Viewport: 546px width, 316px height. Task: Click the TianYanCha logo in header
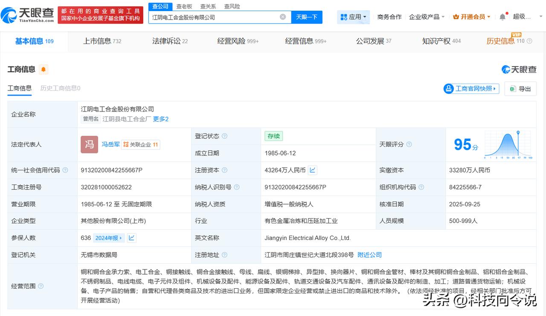coord(28,15)
